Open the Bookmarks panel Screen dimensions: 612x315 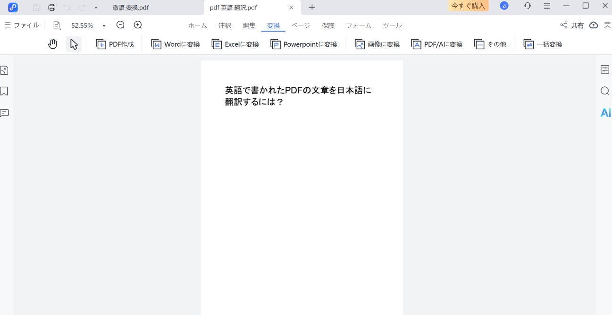[5, 91]
